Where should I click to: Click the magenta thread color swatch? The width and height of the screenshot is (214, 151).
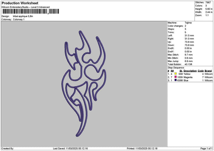pos(175,77)
